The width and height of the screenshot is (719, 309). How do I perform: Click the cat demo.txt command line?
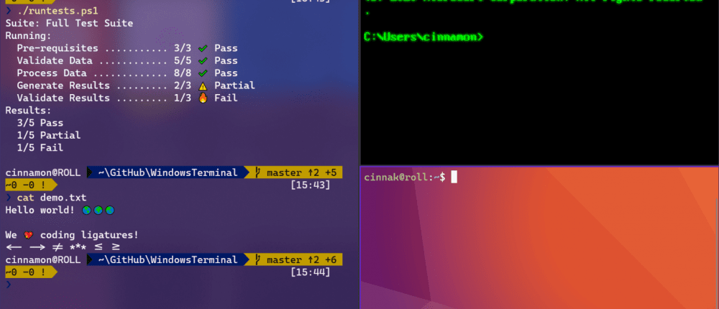coord(51,198)
